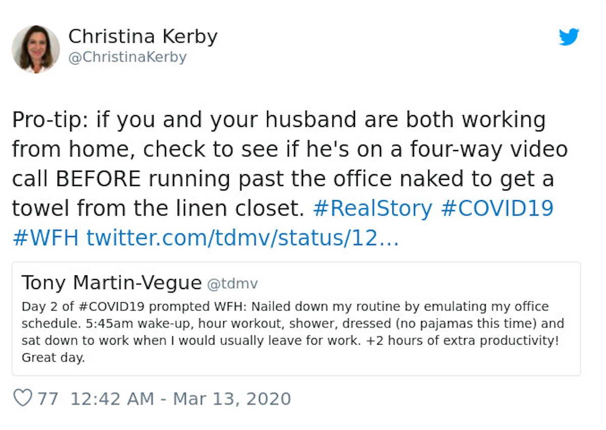Open the #COVID19 hashtag in main tweet
Screen dimensions: 606x430
coord(497,208)
